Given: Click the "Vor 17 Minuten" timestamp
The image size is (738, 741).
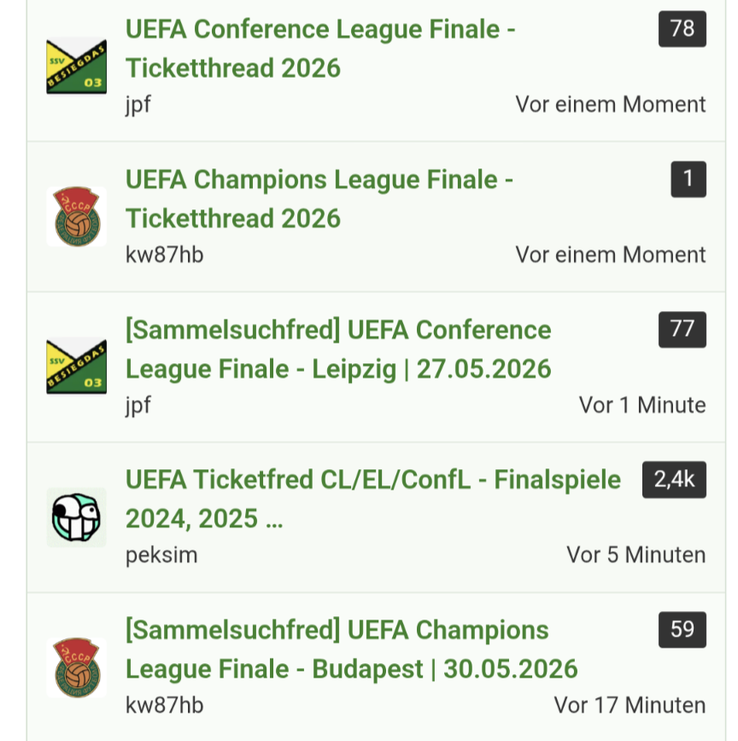Looking at the screenshot, I should (x=630, y=705).
